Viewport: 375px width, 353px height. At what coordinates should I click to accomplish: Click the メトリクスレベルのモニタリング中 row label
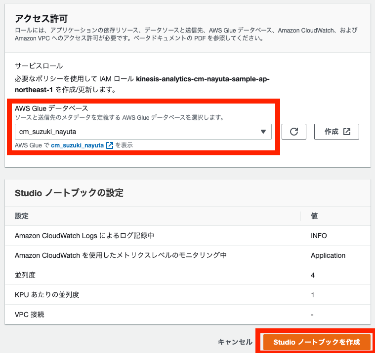(x=121, y=255)
